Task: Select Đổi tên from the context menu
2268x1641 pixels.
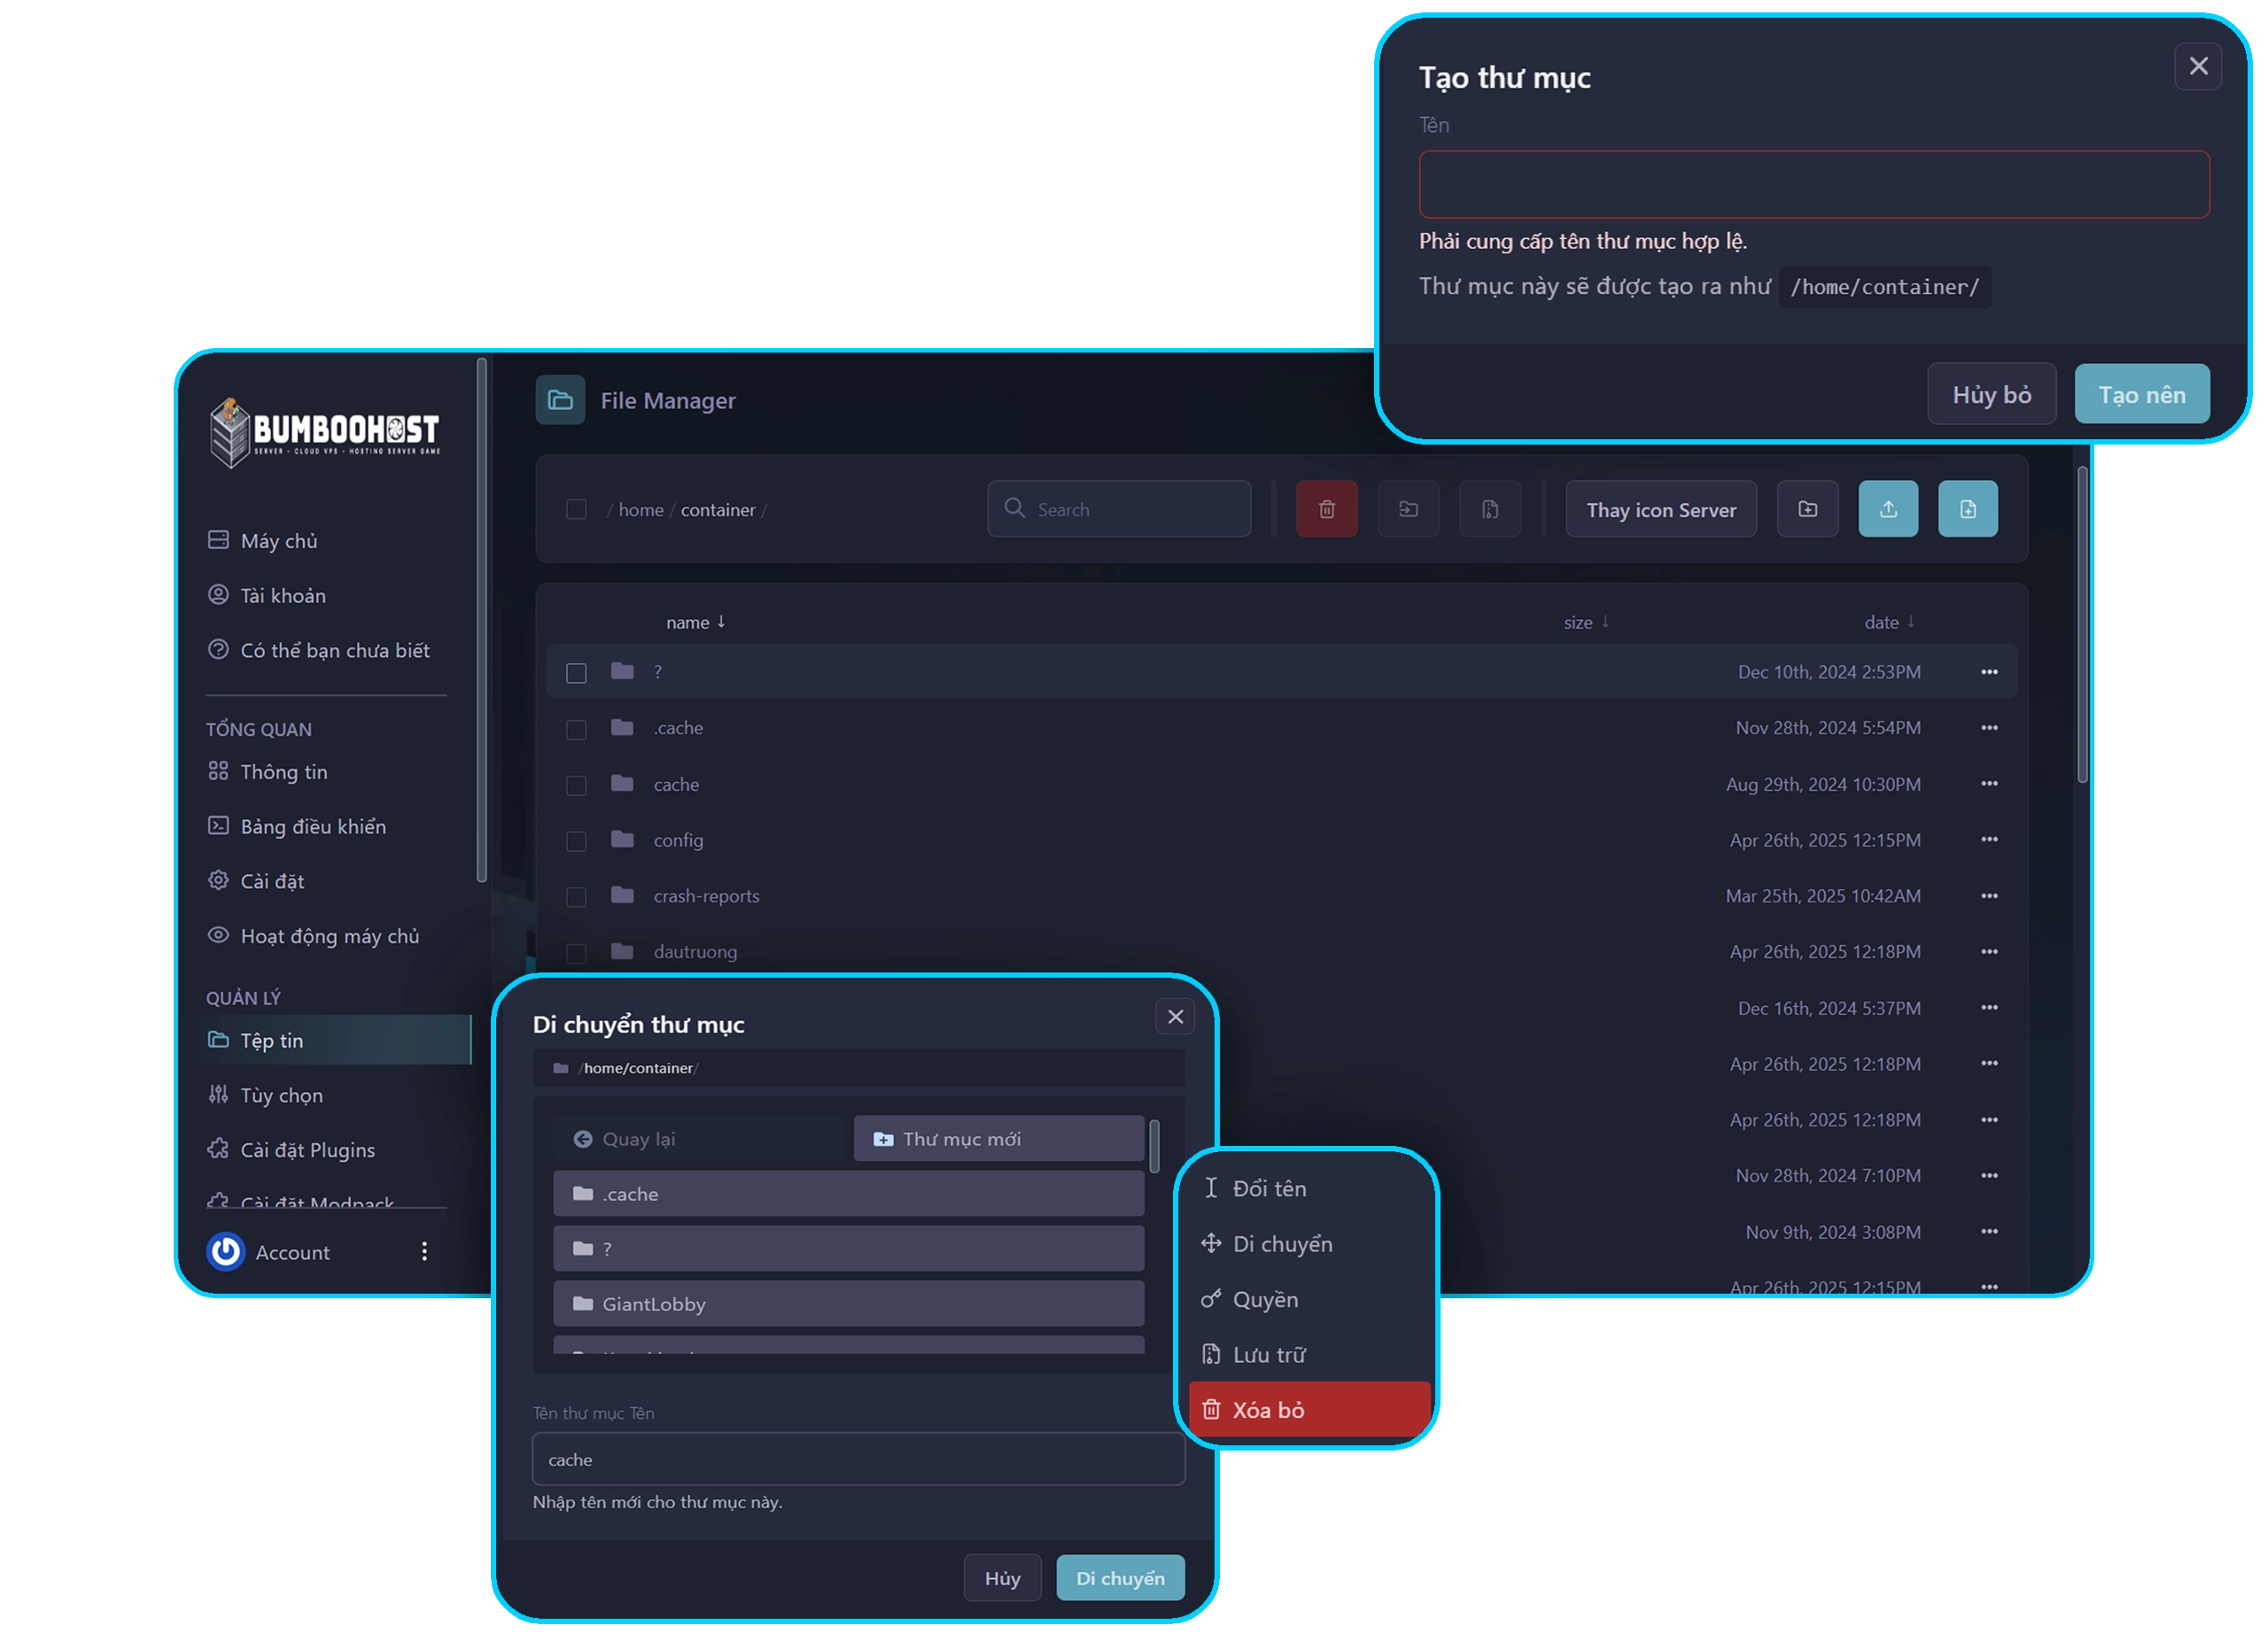Action: click(1268, 1188)
